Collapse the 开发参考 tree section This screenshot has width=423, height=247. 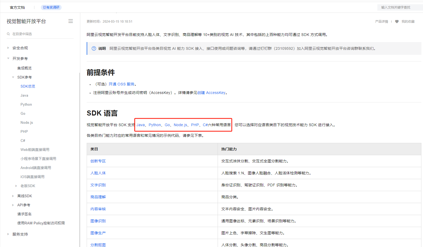coord(8,59)
